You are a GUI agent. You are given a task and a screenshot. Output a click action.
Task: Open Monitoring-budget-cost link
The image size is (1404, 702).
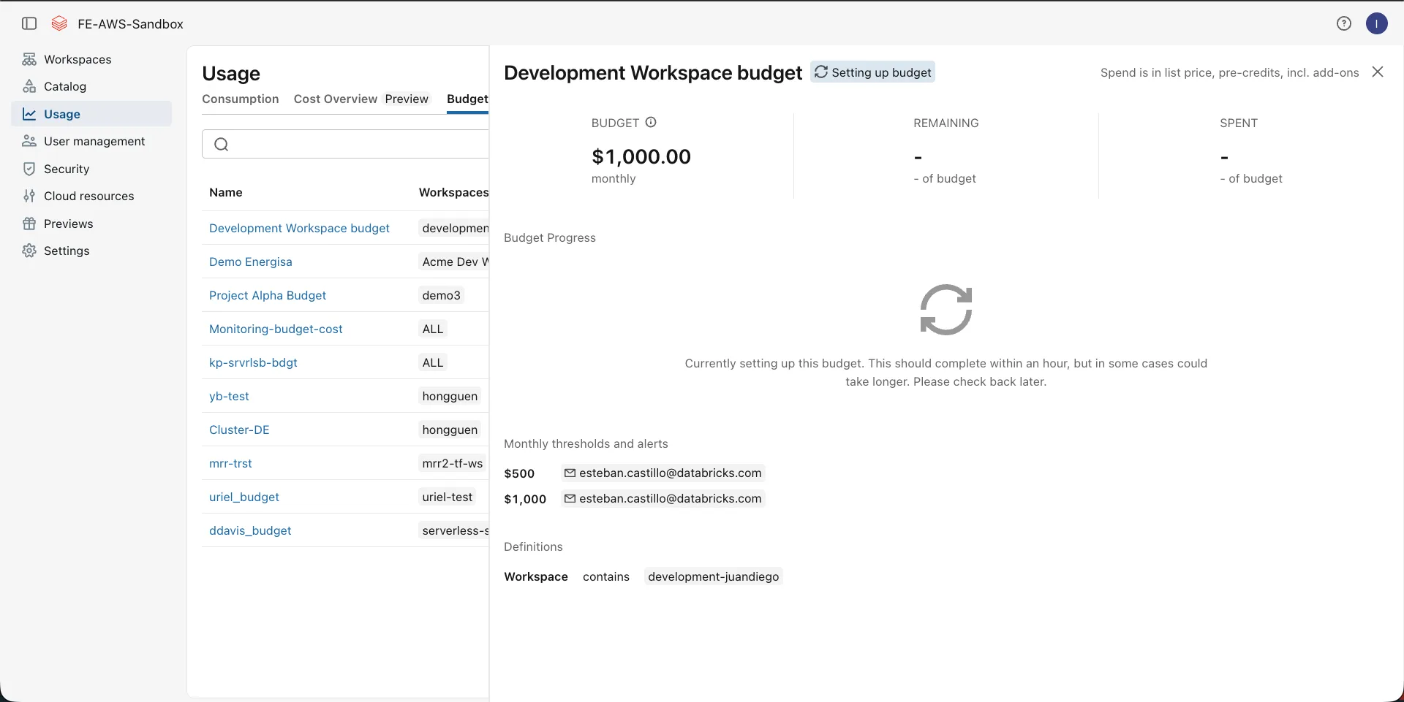(x=276, y=329)
